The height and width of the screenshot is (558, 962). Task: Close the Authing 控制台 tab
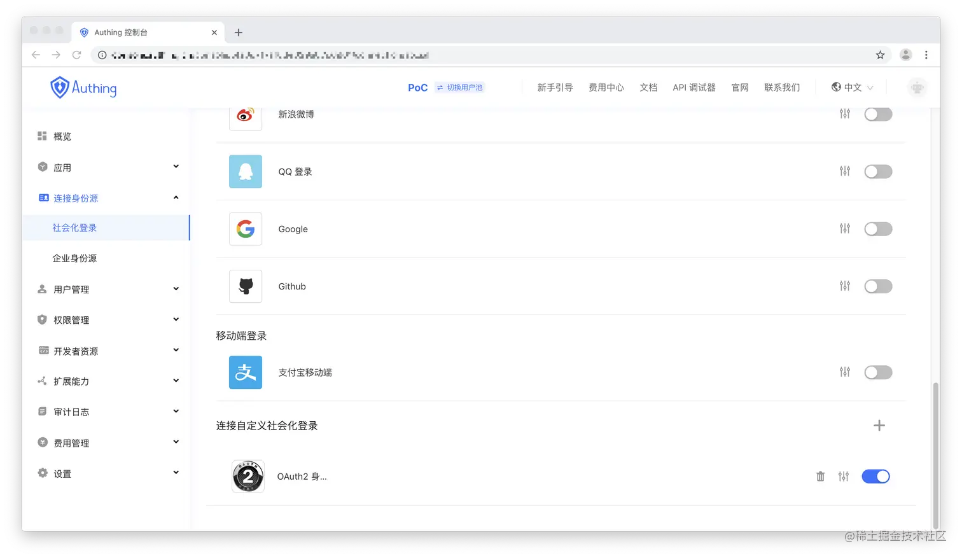(214, 32)
